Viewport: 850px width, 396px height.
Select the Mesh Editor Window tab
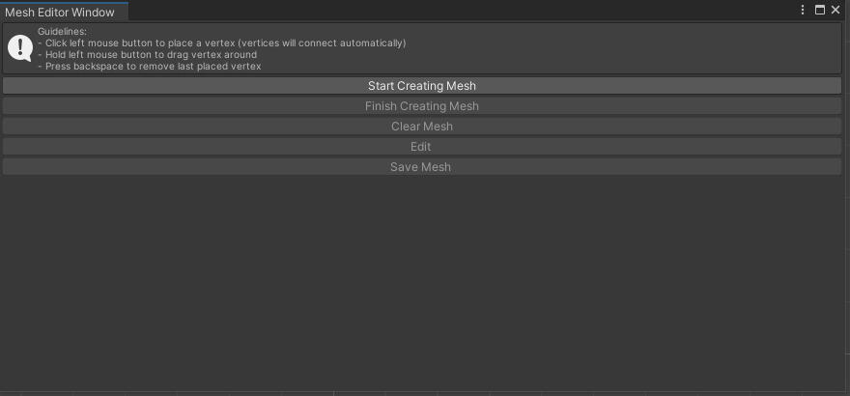(x=60, y=12)
